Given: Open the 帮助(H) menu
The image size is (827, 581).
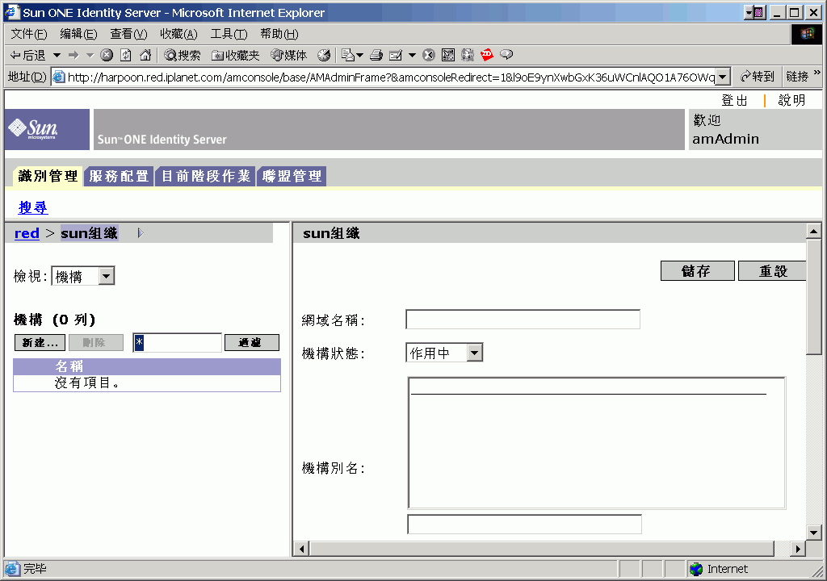Looking at the screenshot, I should point(279,34).
